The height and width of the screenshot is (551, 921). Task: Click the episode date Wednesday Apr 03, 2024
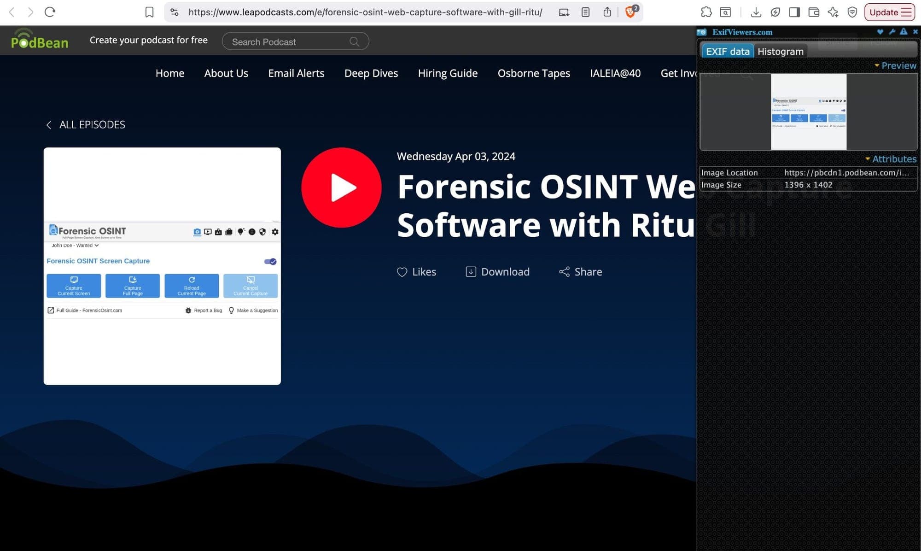[456, 156]
